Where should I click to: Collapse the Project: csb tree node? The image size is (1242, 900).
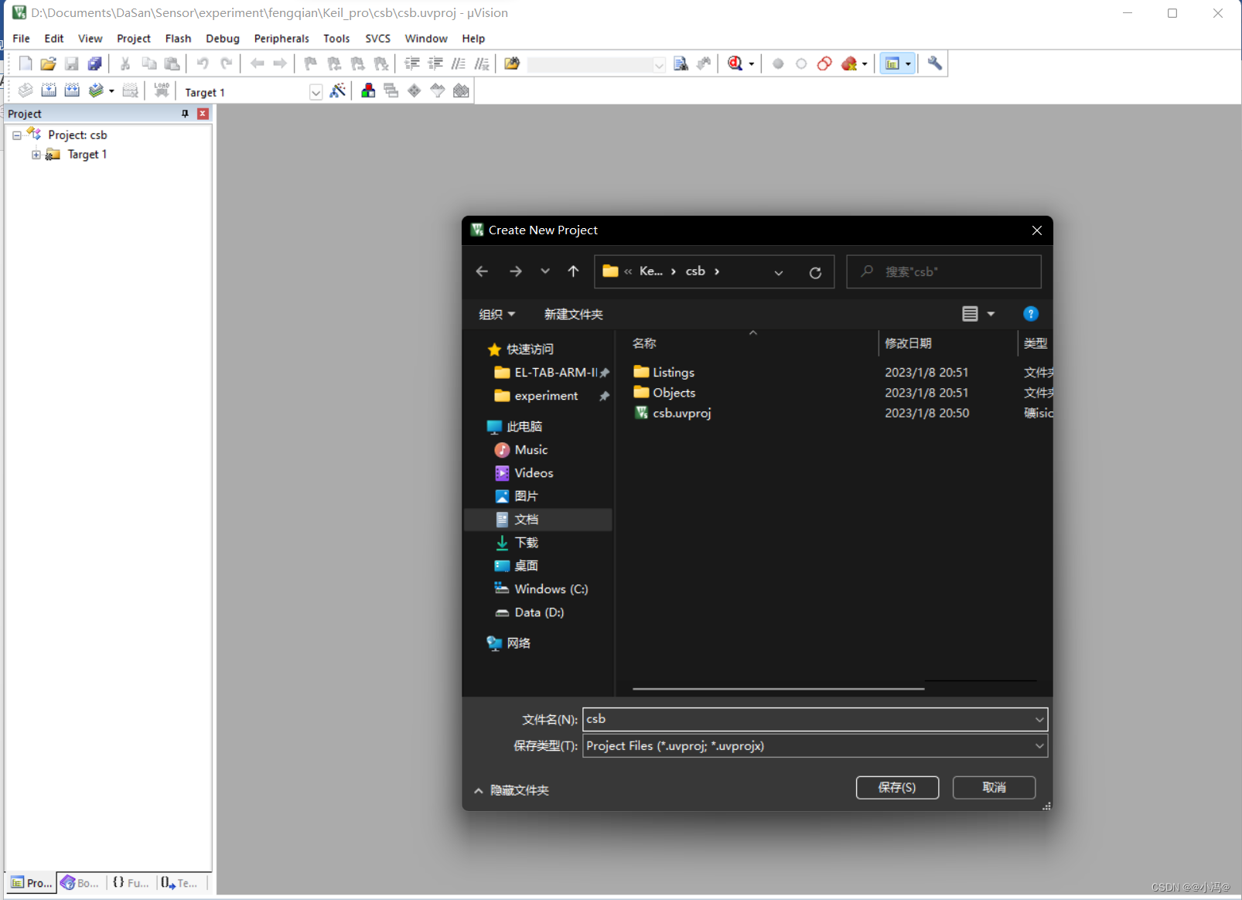[x=16, y=135]
